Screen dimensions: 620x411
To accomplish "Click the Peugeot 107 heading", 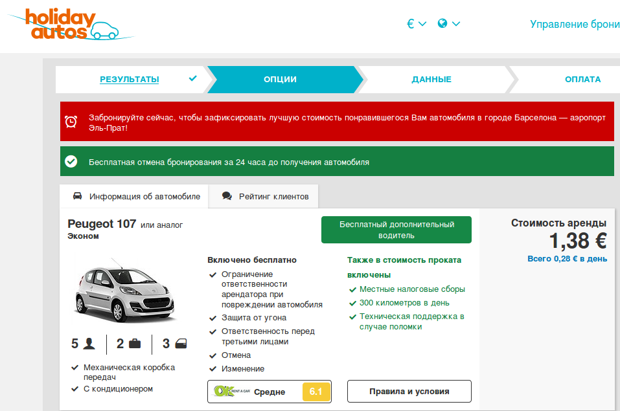I will (102, 224).
